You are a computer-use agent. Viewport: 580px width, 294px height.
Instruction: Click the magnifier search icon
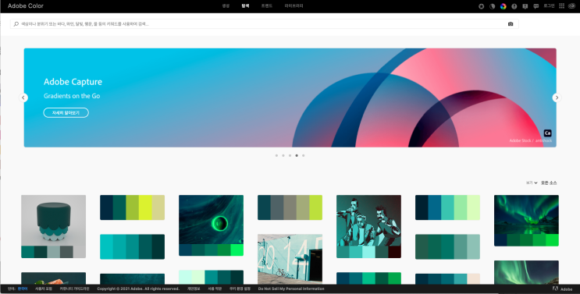tap(16, 24)
